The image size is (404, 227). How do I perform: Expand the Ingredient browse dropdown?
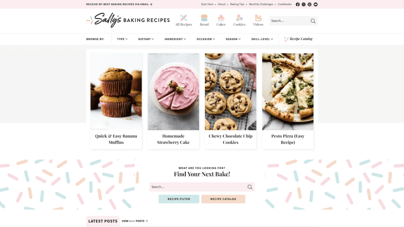pyautogui.click(x=175, y=39)
